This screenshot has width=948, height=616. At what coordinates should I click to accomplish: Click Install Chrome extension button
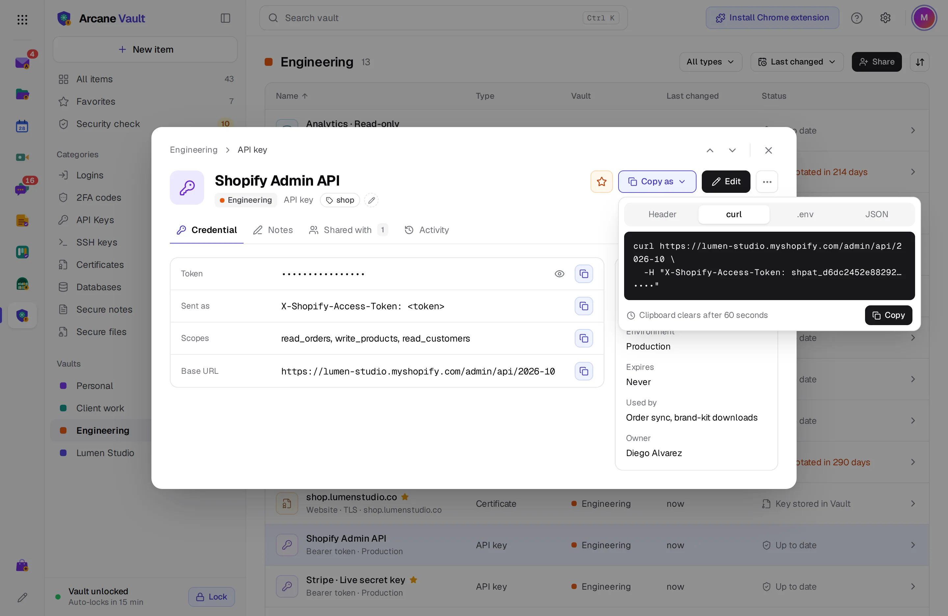pyautogui.click(x=772, y=17)
